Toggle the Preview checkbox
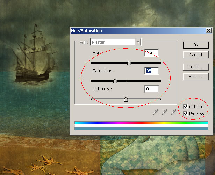Viewport: 215px width, 175px height. pyautogui.click(x=185, y=114)
